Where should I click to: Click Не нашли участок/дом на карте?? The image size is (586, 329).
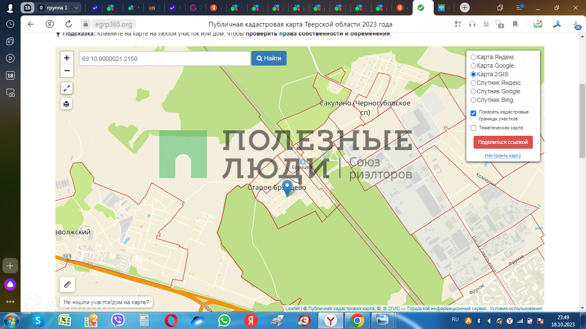pyautogui.click(x=106, y=302)
